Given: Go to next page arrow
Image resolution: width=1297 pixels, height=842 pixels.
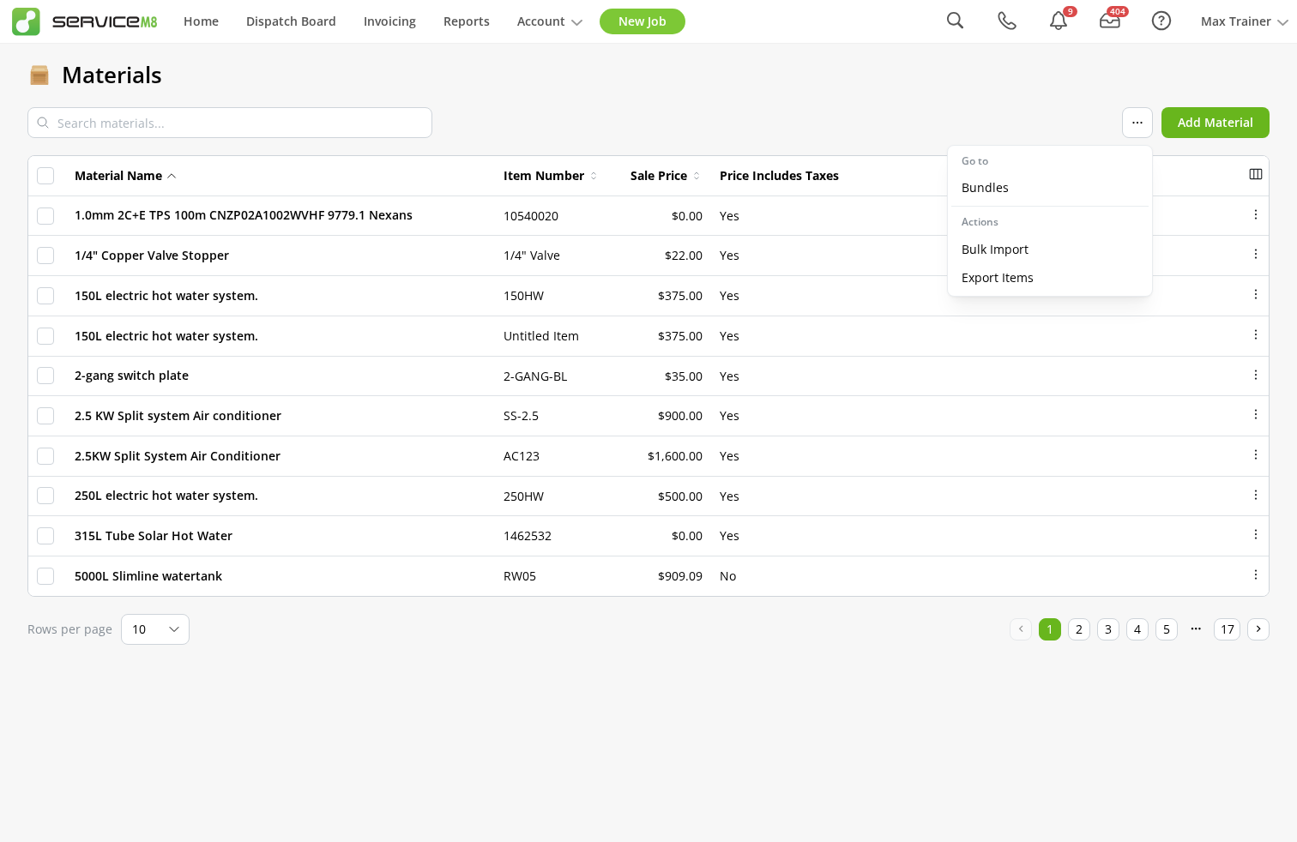Looking at the screenshot, I should pyautogui.click(x=1258, y=629).
